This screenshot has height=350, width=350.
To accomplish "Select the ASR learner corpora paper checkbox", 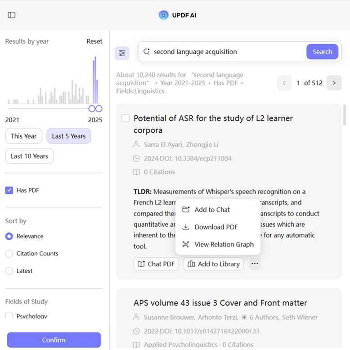I will (x=126, y=118).
